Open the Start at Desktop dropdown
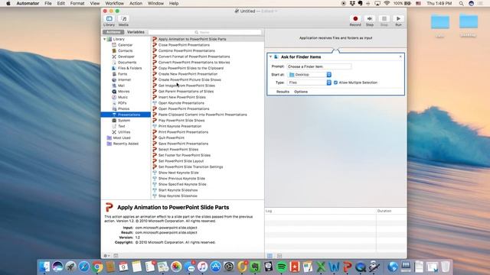The height and width of the screenshot is (275, 490). (x=309, y=75)
